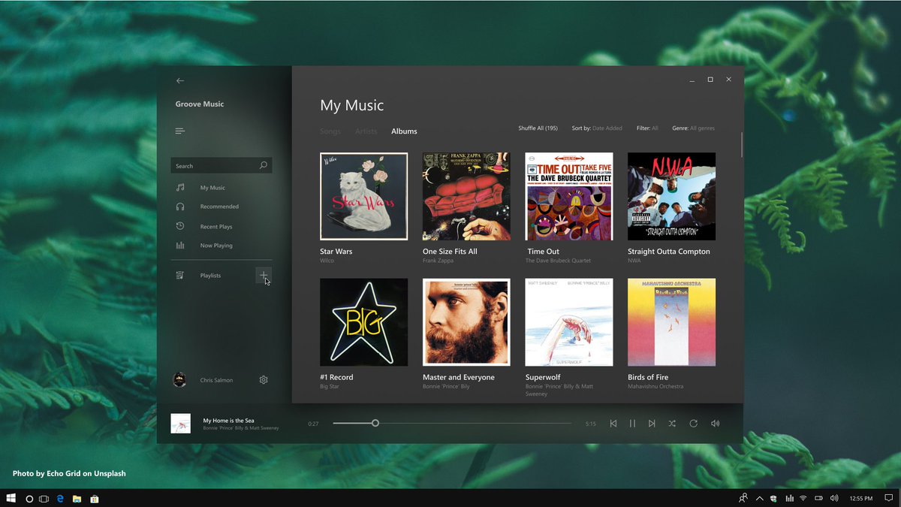901x507 pixels.
Task: Open the Windows Start menu
Action: [11, 498]
